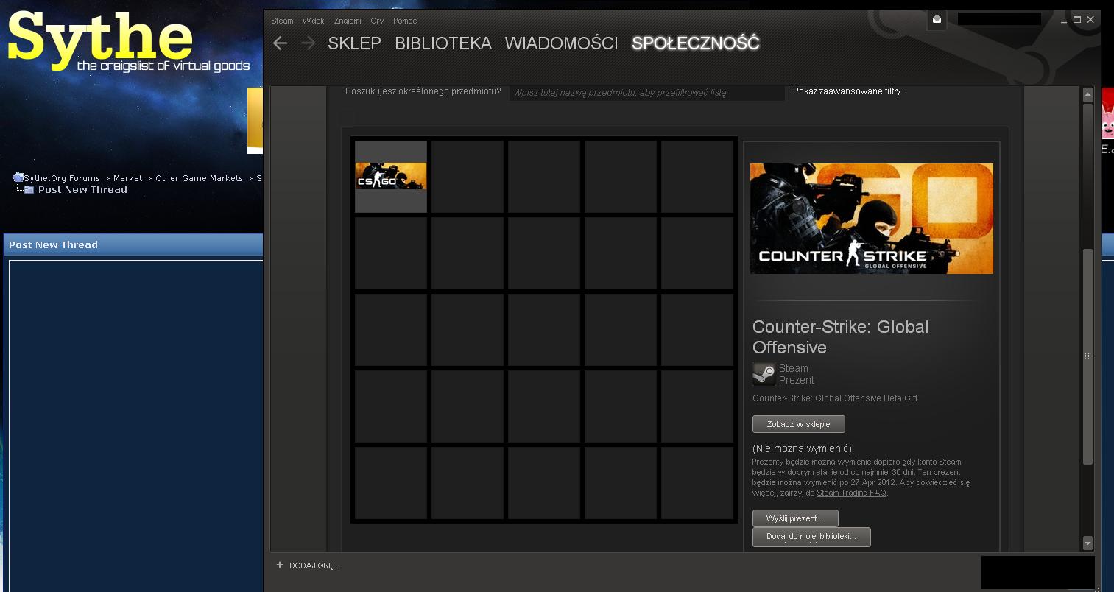Click the scrollbar up arrow in Steam
Image resolution: width=1114 pixels, height=592 pixels.
coord(1087,94)
